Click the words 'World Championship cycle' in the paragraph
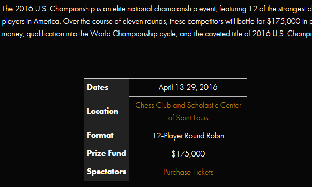Screen dimensions: 312x187 click(133, 34)
